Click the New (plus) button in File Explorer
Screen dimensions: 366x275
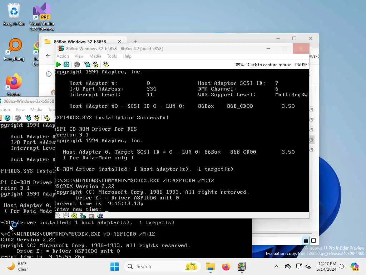49,74
